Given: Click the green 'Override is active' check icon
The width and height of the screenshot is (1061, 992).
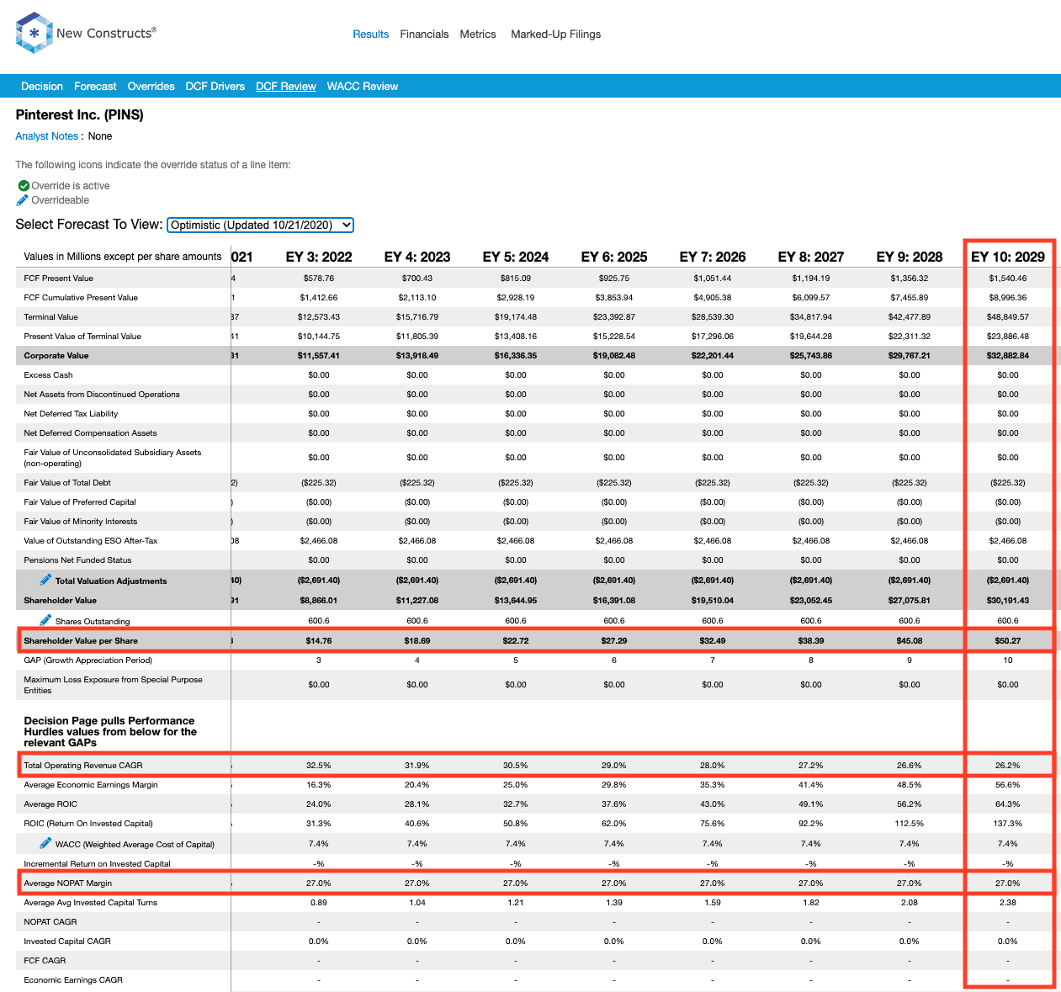Looking at the screenshot, I should coord(24,186).
